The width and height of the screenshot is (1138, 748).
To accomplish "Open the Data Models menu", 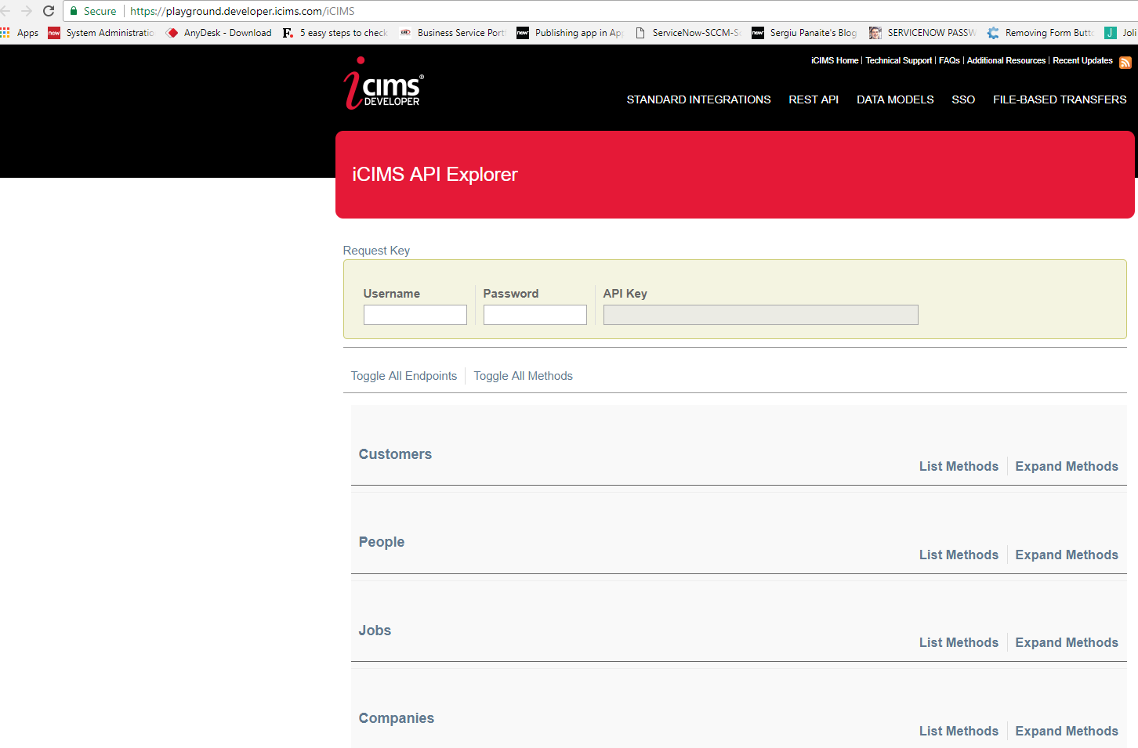I will tap(895, 99).
